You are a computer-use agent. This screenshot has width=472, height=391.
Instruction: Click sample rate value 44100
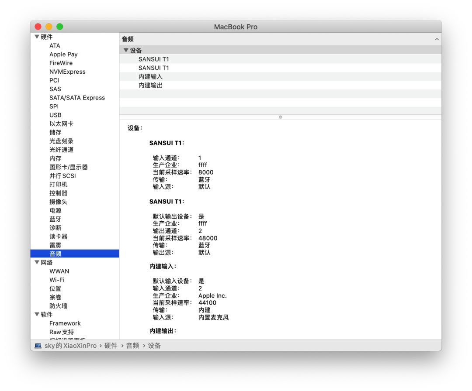point(207,303)
